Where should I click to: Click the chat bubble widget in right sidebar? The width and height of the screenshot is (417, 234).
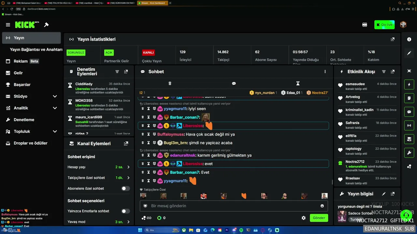(409, 112)
